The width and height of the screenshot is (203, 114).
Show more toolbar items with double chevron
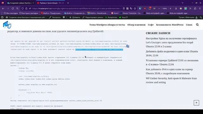point(190,9)
